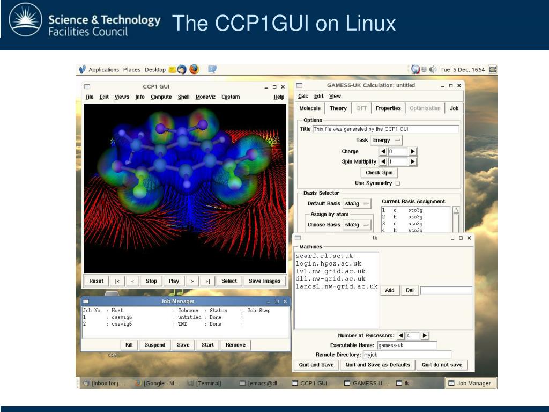Open Views menu in CCP1 GUI
The image size is (549, 412).
coord(122,97)
